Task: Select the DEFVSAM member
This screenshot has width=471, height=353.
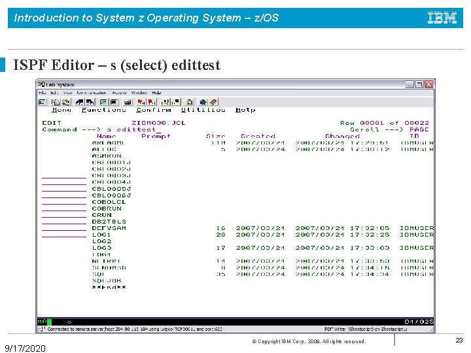Action: click(109, 228)
